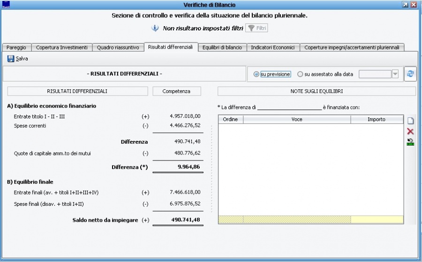This screenshot has height=262, width=422.
Task: Click the Filtri button
Action: [x=257, y=28]
